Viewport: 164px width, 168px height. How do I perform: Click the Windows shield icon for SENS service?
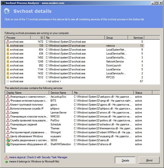(x=8, y=140)
